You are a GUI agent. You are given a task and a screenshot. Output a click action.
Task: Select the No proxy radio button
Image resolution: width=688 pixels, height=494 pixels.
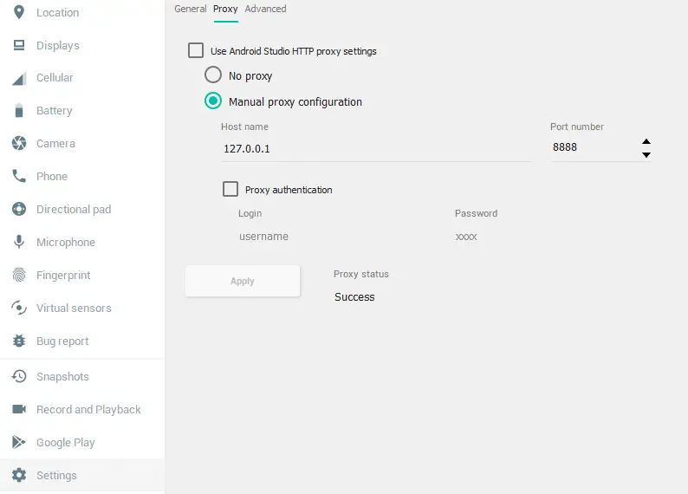[213, 75]
